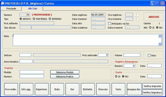166x97 pixels.
Task: Click the Tipo docum. description field
Action: (51, 27)
